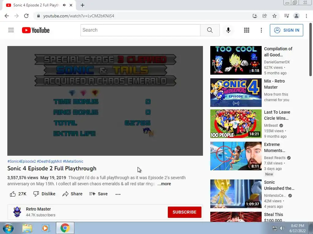Viewport: 313px width, 234px height.
Task: Open the YouTube apps grid
Action: [247, 30]
